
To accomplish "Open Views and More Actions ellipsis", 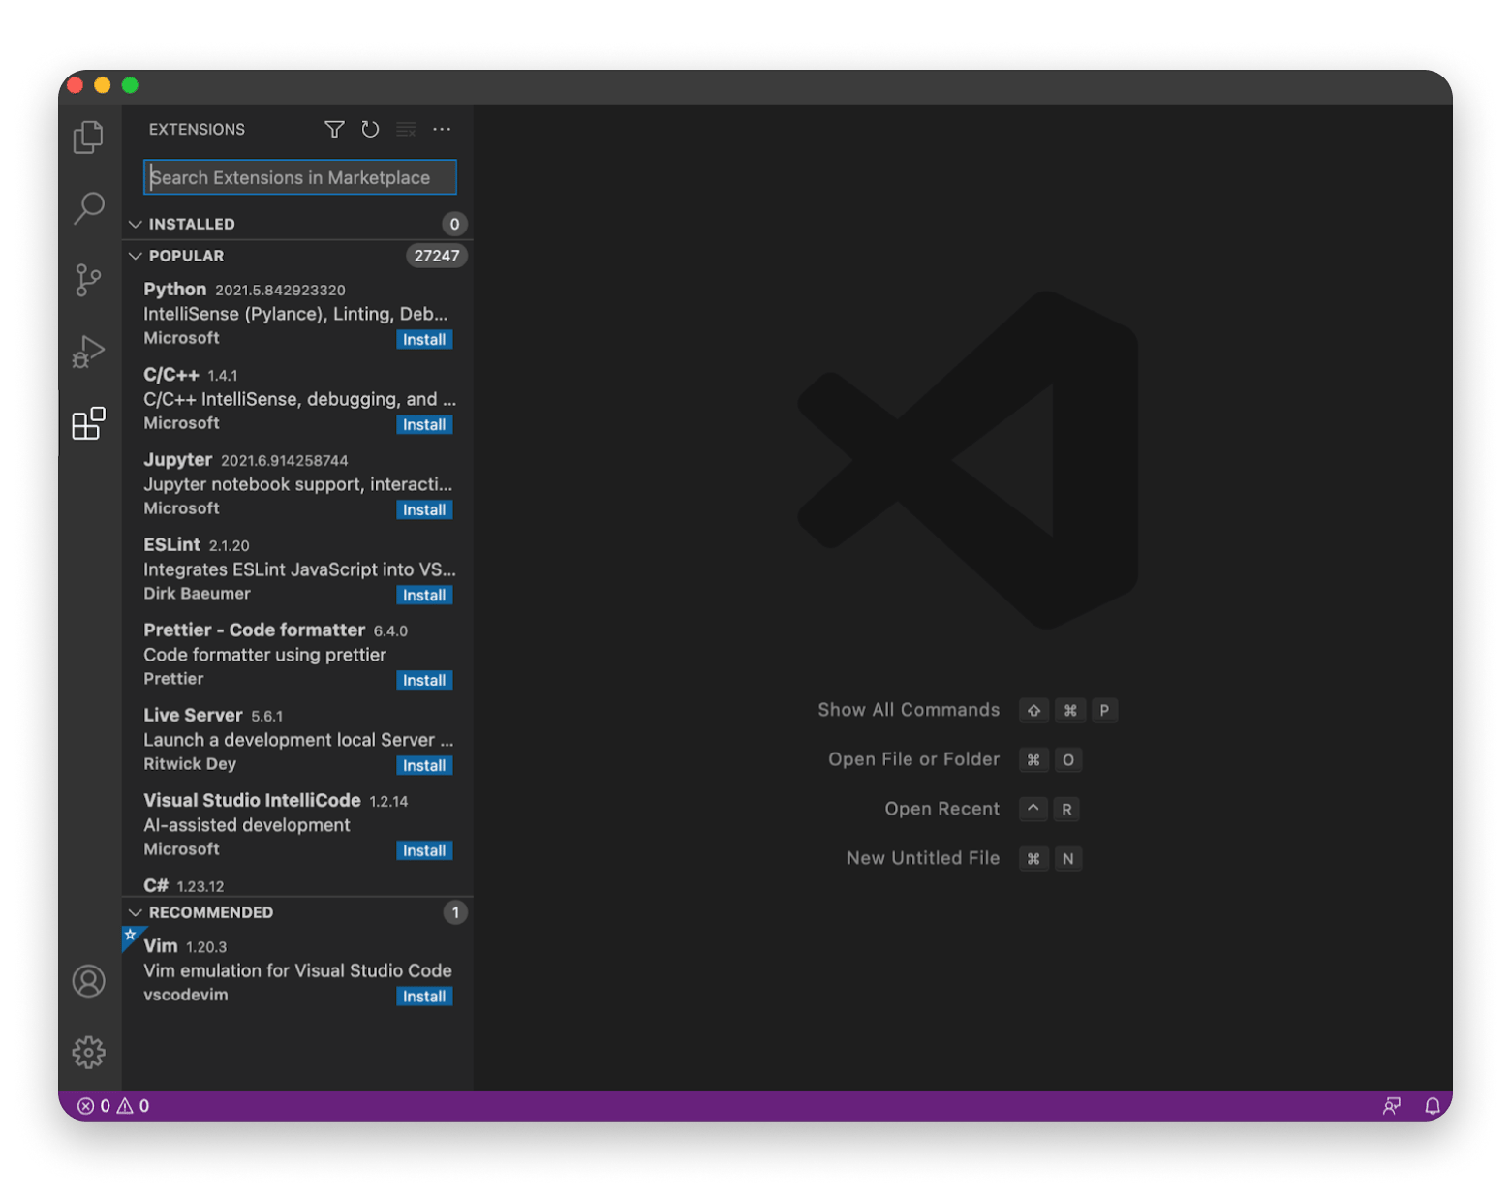I will coord(442,130).
